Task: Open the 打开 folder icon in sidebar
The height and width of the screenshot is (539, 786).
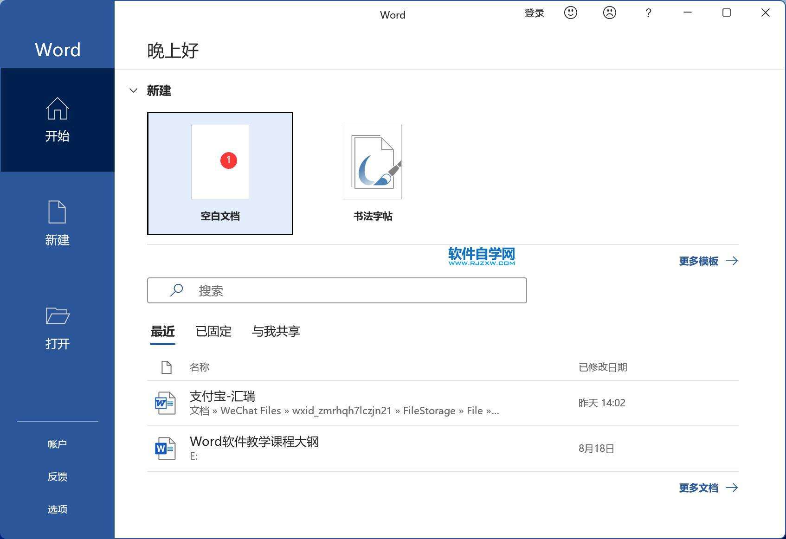Action: pyautogui.click(x=58, y=316)
